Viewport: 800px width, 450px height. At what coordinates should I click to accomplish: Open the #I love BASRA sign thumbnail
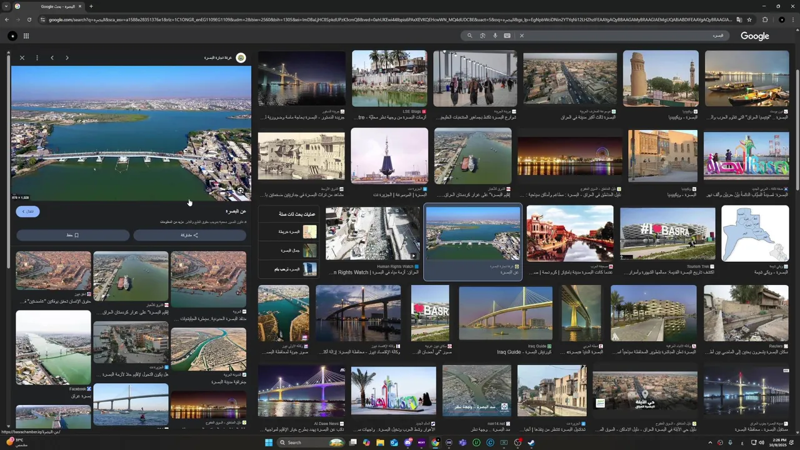[x=667, y=234]
